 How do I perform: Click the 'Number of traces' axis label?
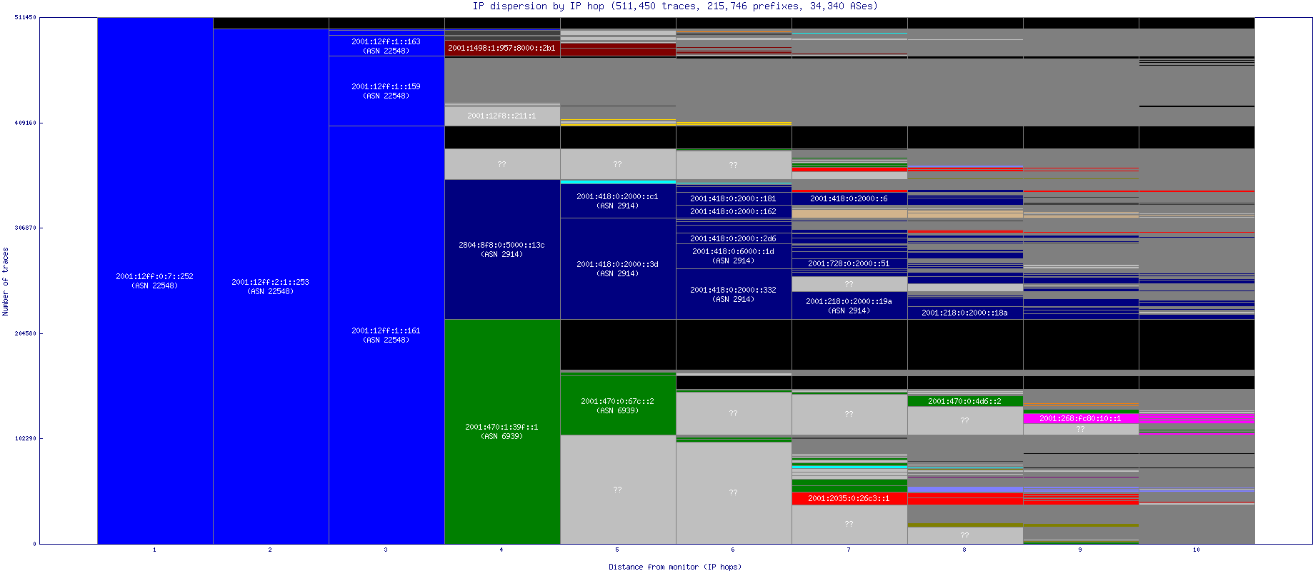6,281
